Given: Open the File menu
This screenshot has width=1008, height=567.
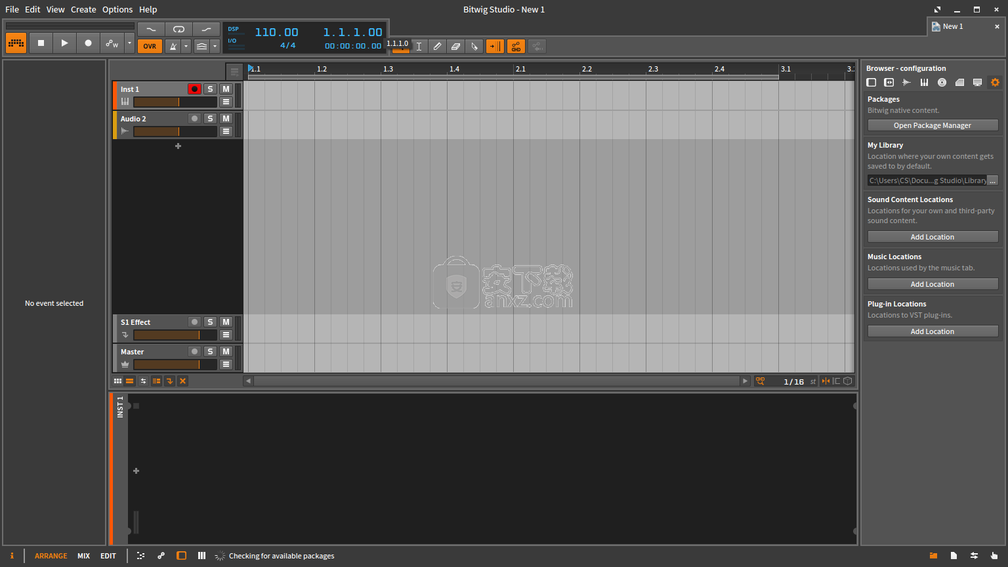Looking at the screenshot, I should [12, 9].
